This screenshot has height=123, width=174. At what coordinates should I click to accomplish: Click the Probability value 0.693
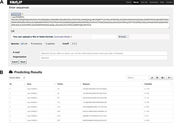(x=147, y=120)
